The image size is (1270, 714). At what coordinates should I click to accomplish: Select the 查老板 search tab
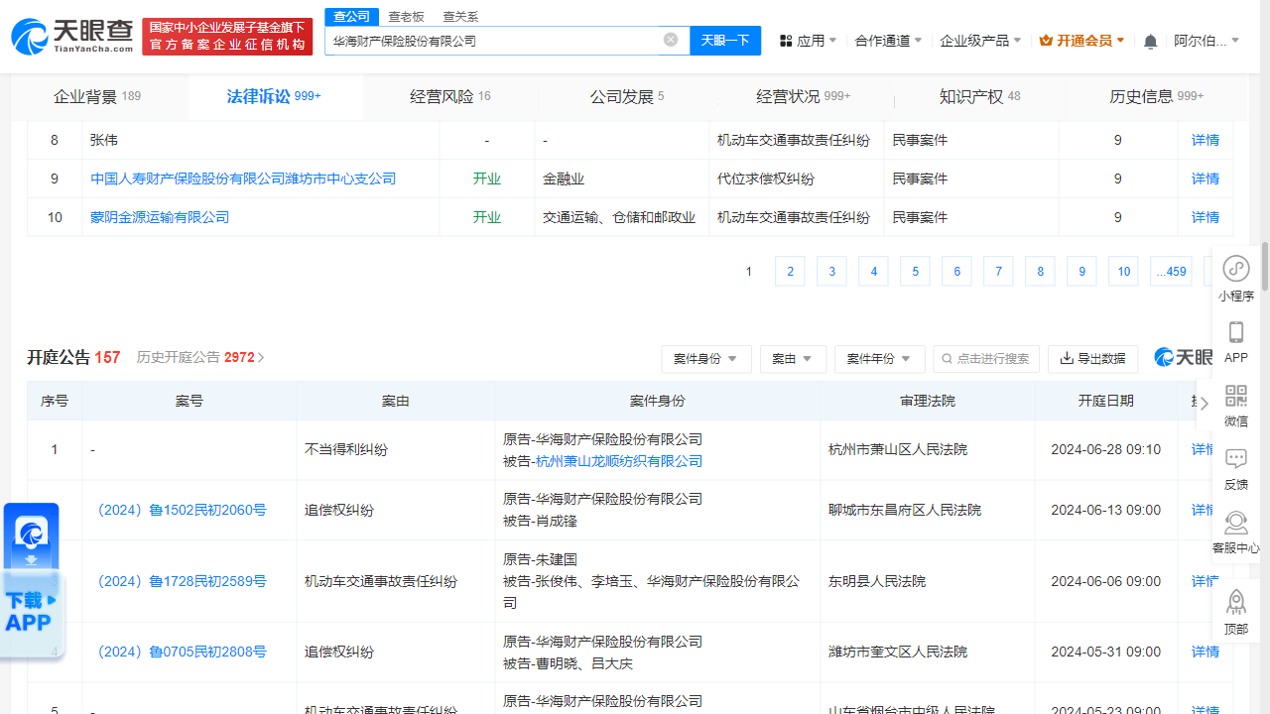[x=406, y=16]
